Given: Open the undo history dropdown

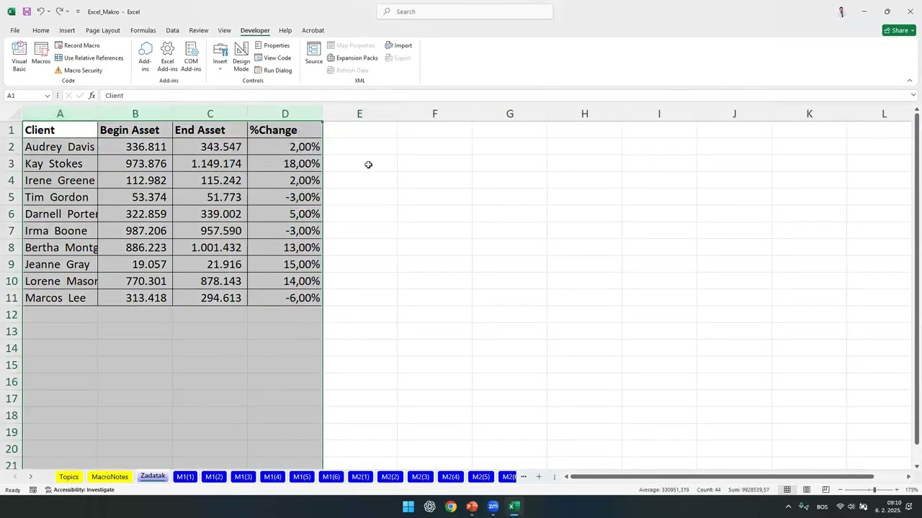Looking at the screenshot, I should tap(49, 12).
